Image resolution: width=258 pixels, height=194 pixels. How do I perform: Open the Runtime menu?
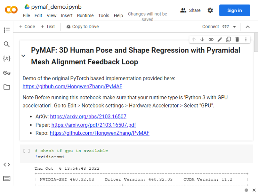(x=85, y=15)
